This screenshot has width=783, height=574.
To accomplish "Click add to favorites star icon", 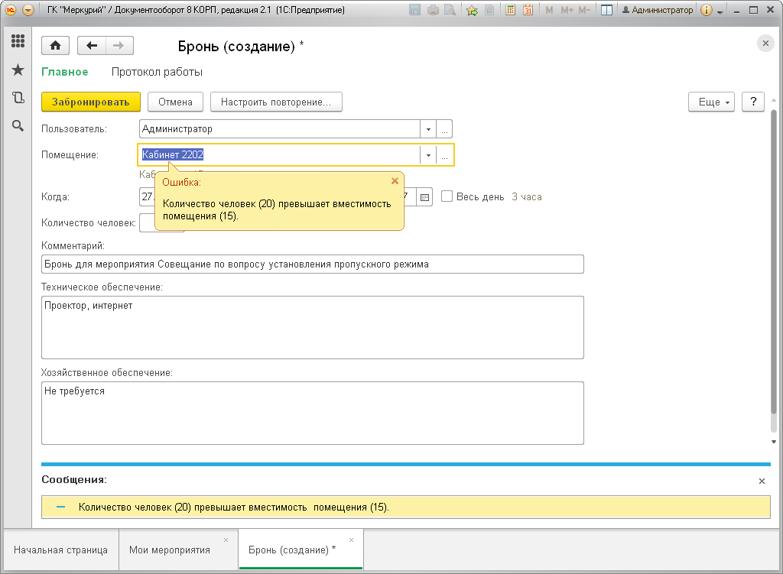I will pos(472,10).
